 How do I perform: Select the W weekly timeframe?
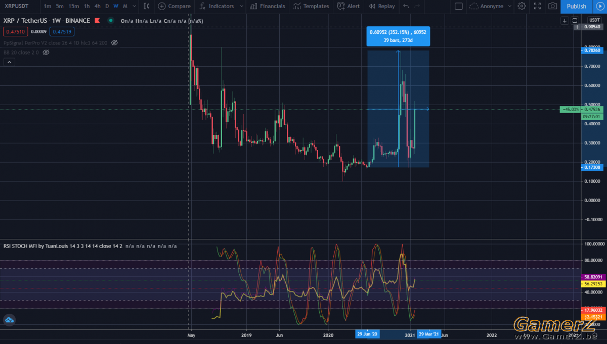point(116,6)
